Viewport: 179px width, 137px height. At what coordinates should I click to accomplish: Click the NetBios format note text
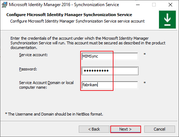click(x=54, y=114)
